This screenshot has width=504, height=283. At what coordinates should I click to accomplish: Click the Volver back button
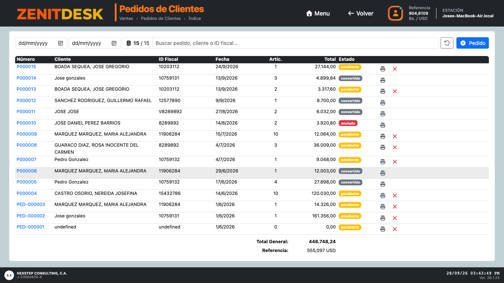click(360, 13)
